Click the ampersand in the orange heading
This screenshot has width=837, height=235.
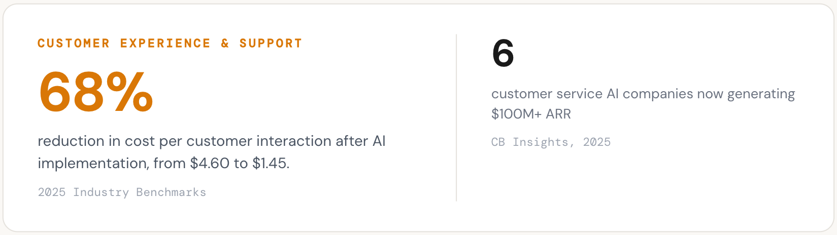[225, 44]
